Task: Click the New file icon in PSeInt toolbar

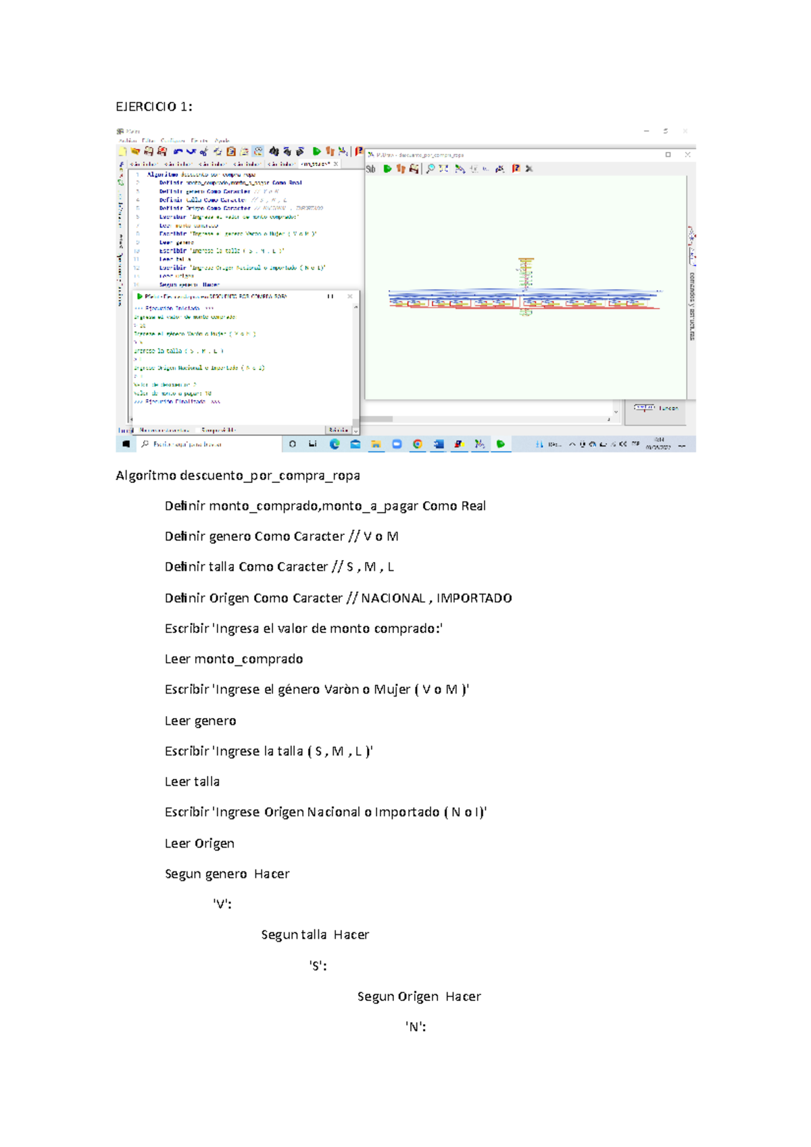Action: click(122, 151)
